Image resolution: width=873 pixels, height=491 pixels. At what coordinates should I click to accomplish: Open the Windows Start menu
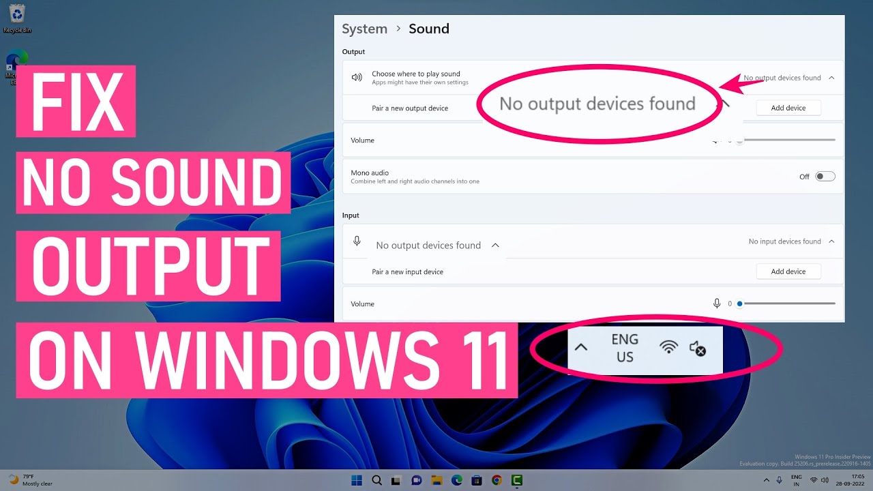tap(357, 480)
